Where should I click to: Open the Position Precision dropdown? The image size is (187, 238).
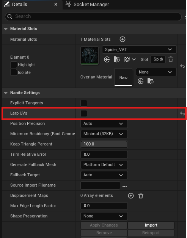(104, 123)
